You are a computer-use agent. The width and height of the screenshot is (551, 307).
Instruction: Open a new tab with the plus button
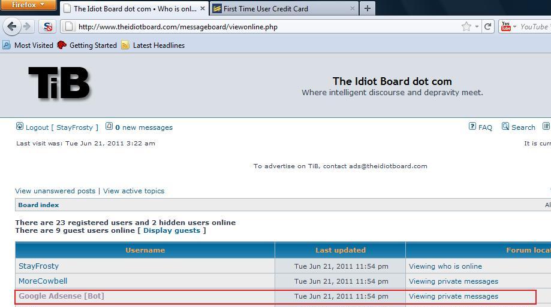pos(367,8)
